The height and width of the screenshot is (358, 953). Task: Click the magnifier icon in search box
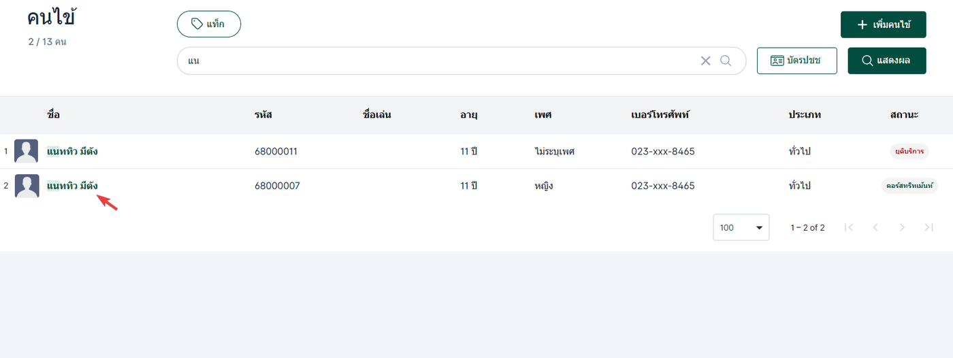point(726,61)
